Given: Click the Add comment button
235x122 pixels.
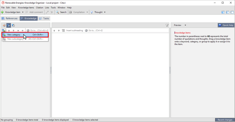Looking at the screenshot, I should (34, 12).
